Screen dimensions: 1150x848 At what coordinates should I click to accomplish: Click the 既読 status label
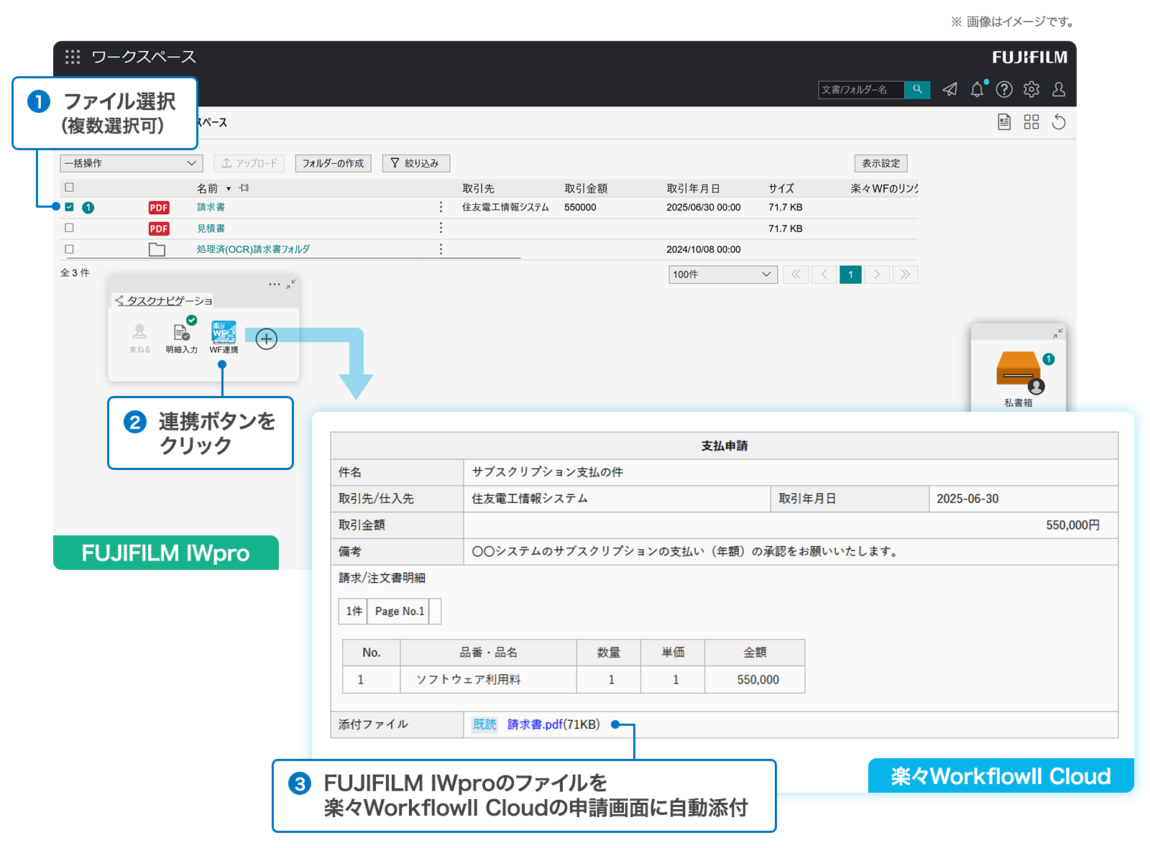tap(484, 724)
